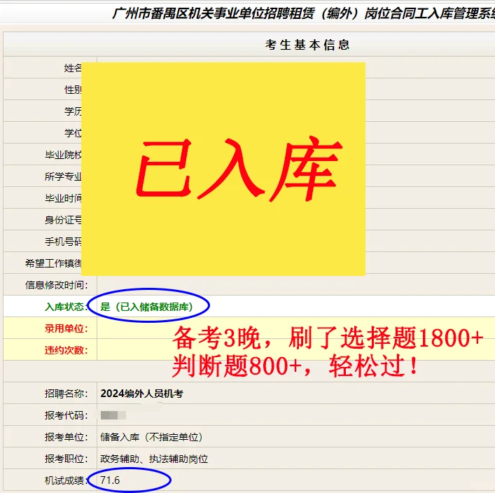Select the status value '是（已入储备数据库）'

click(147, 307)
